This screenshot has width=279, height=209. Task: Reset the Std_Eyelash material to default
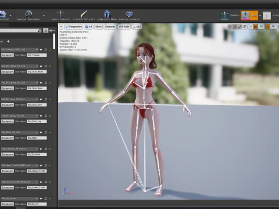50,149
